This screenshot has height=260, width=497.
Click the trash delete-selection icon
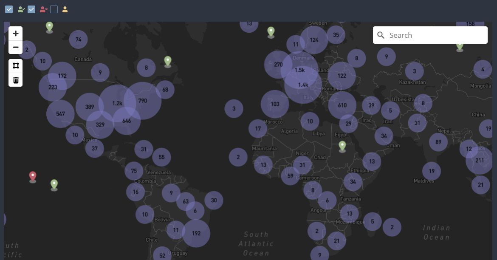pos(15,80)
